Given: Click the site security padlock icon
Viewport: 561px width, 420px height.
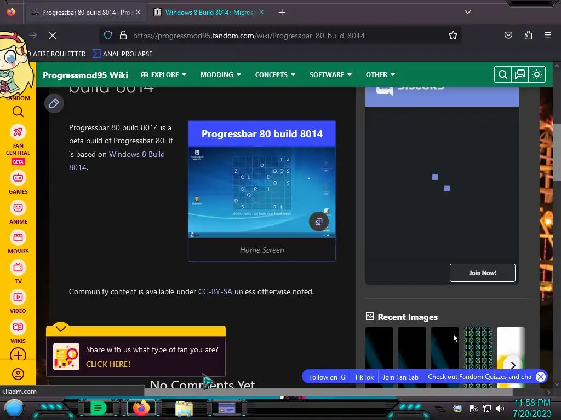Looking at the screenshot, I should coord(123,36).
